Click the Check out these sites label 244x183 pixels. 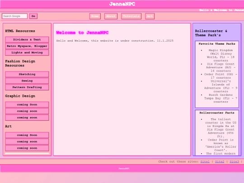click(x=178, y=161)
